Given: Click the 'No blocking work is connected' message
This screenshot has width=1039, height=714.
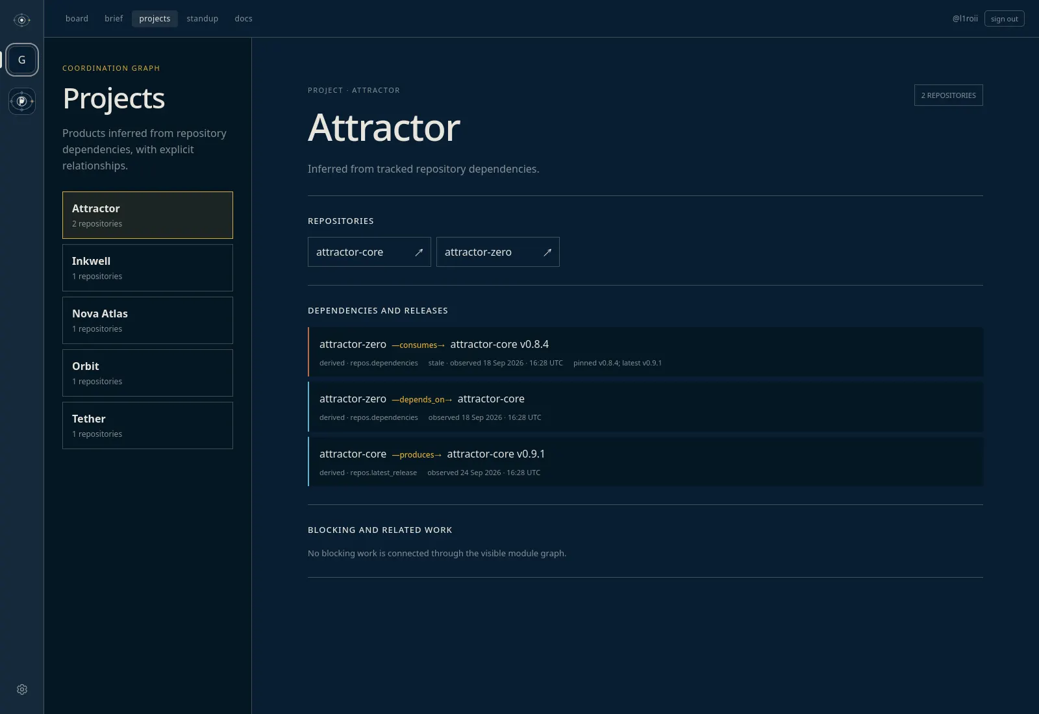Looking at the screenshot, I should [x=437, y=553].
